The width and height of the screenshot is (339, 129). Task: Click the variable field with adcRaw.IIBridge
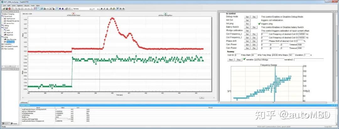click(x=269, y=59)
